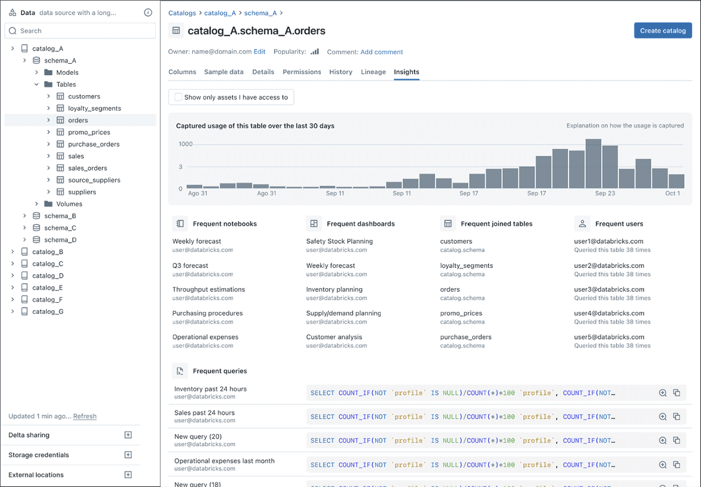Click the tallest bar in usage chart
Image resolution: width=701 pixels, height=487 pixels.
pos(594,163)
